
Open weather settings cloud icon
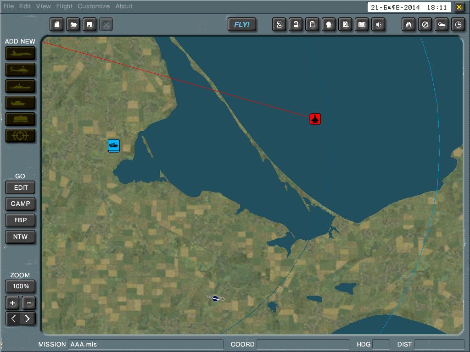(442, 25)
